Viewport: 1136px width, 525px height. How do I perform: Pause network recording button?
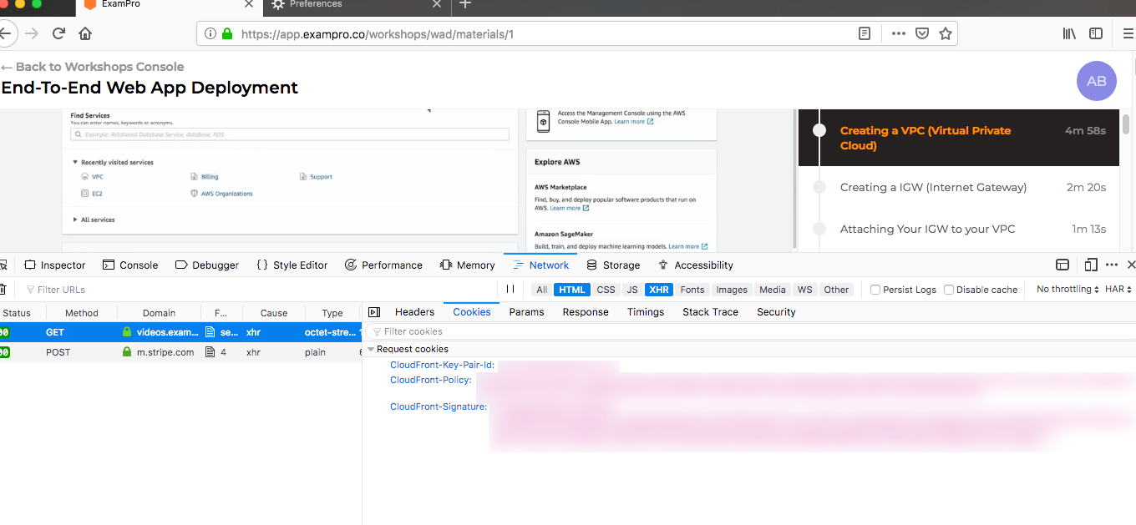[x=510, y=290]
